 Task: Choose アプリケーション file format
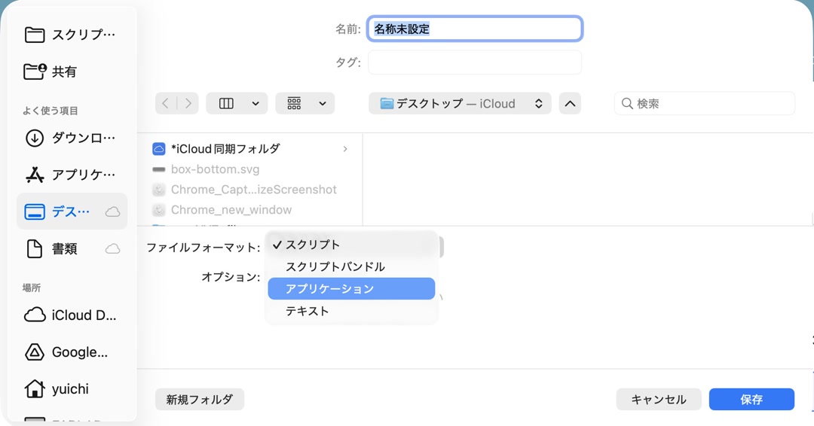pos(351,289)
